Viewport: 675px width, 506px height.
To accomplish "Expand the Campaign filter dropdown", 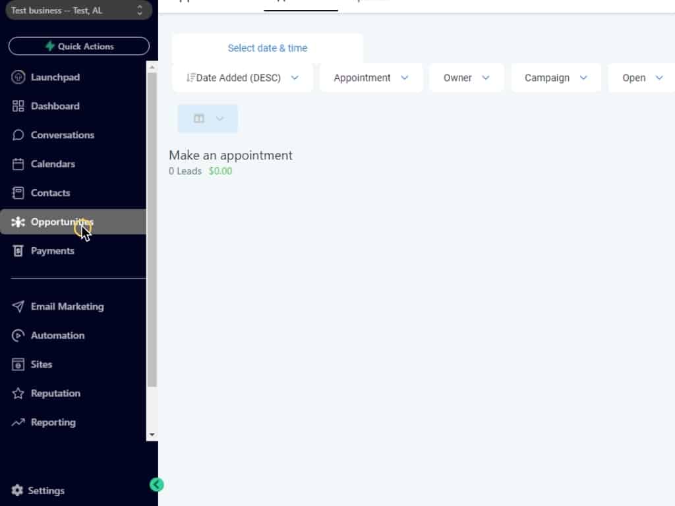I will 555,78.
